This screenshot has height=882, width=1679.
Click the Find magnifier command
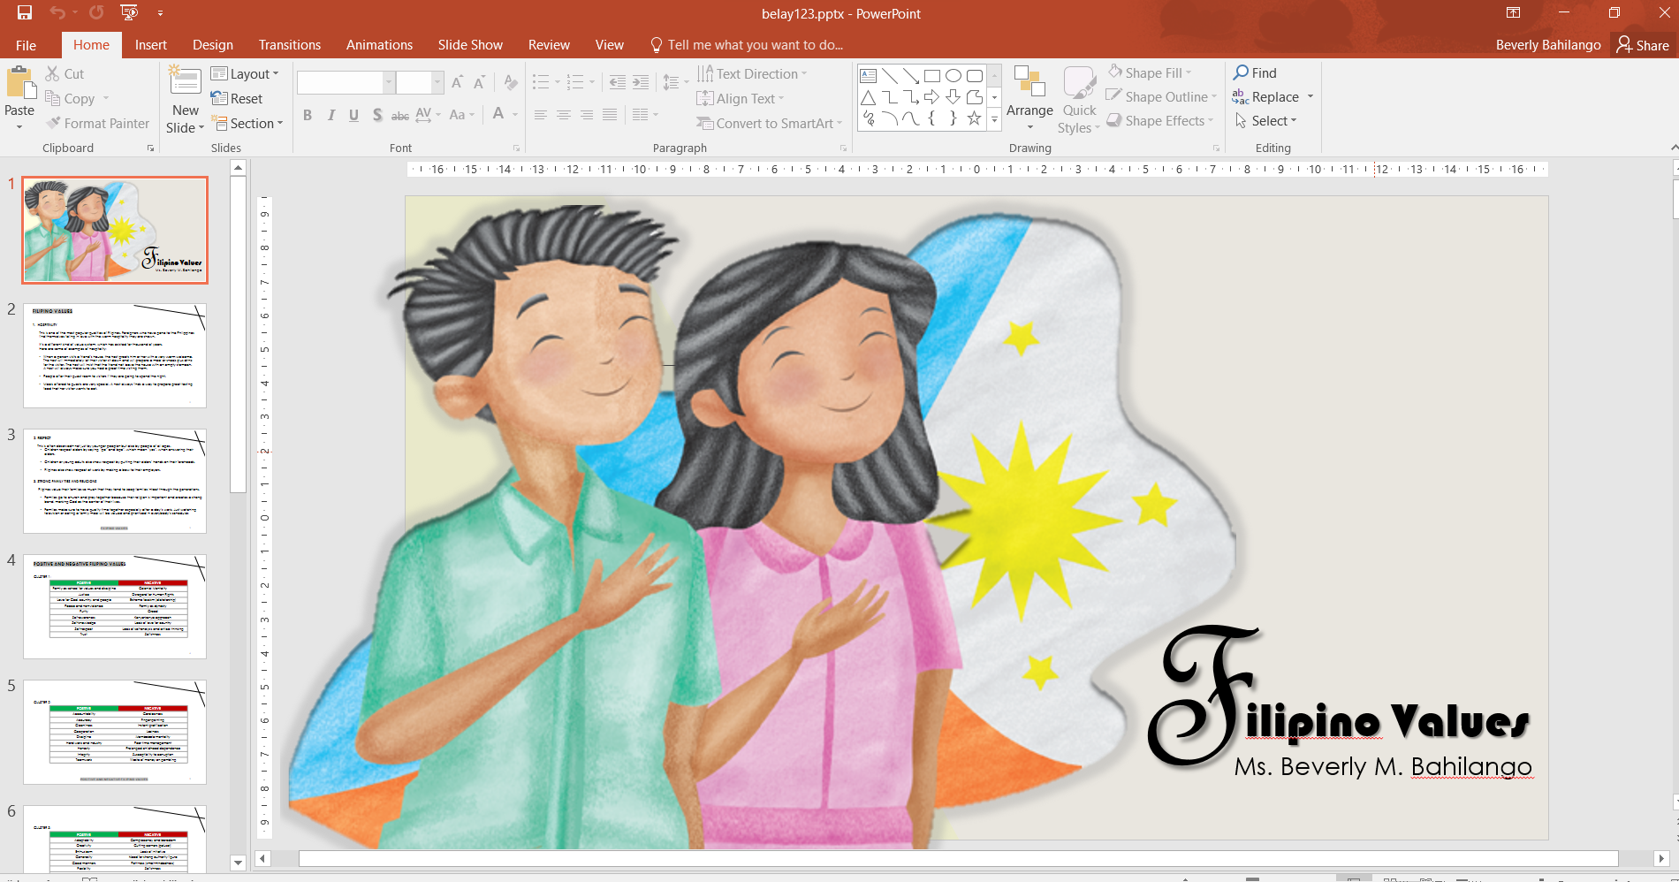pyautogui.click(x=1256, y=72)
